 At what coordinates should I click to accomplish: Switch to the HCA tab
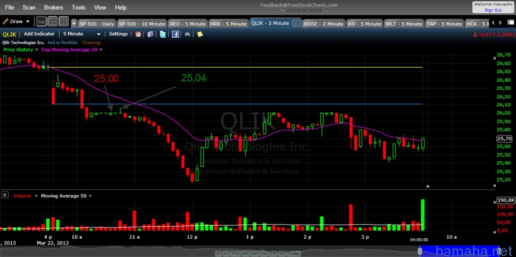click(x=477, y=24)
